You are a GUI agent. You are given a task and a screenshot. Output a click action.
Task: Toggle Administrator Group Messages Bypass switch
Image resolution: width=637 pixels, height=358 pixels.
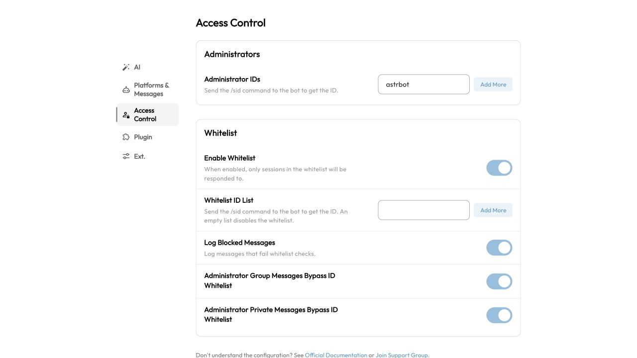coord(499,281)
